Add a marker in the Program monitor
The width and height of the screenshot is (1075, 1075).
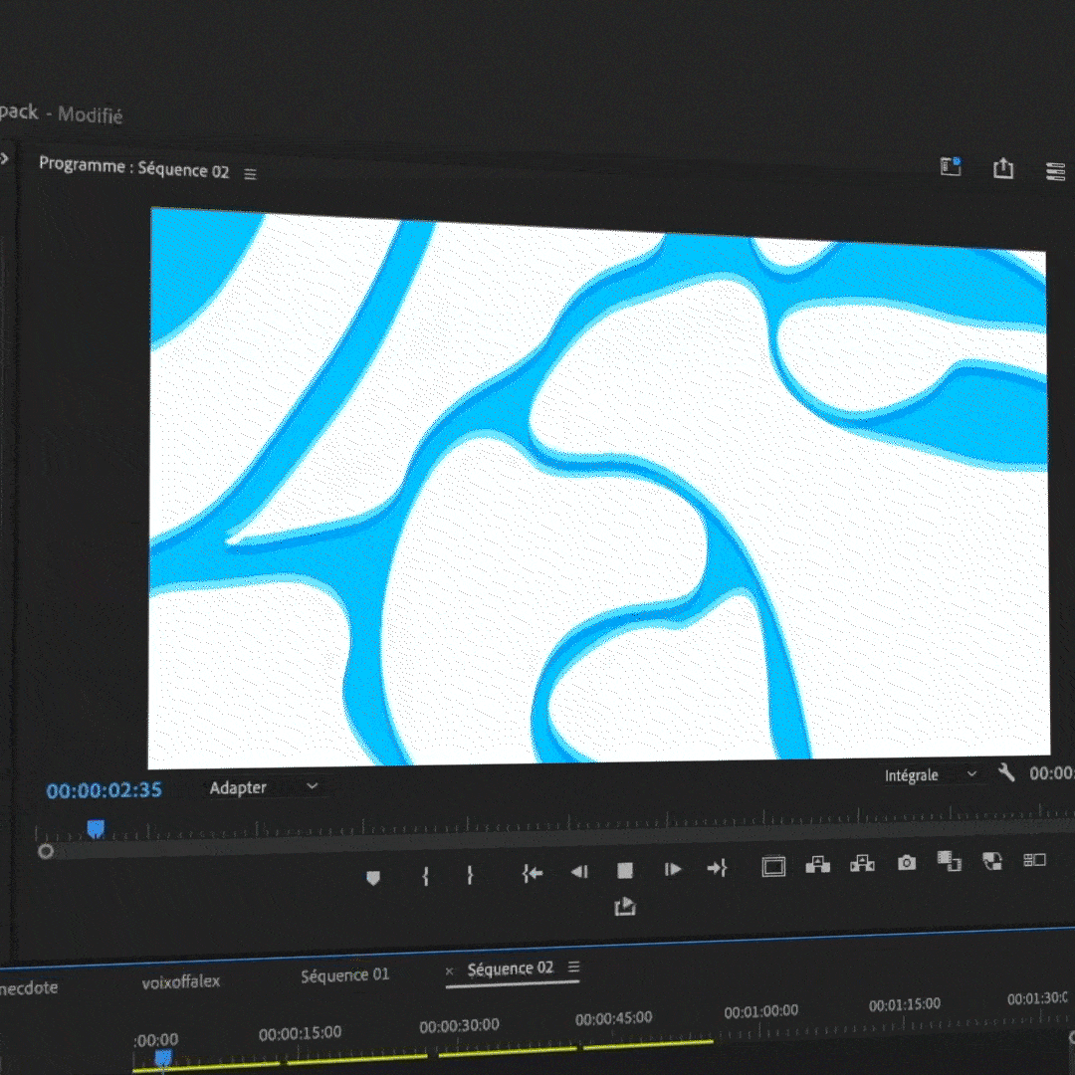373,878
